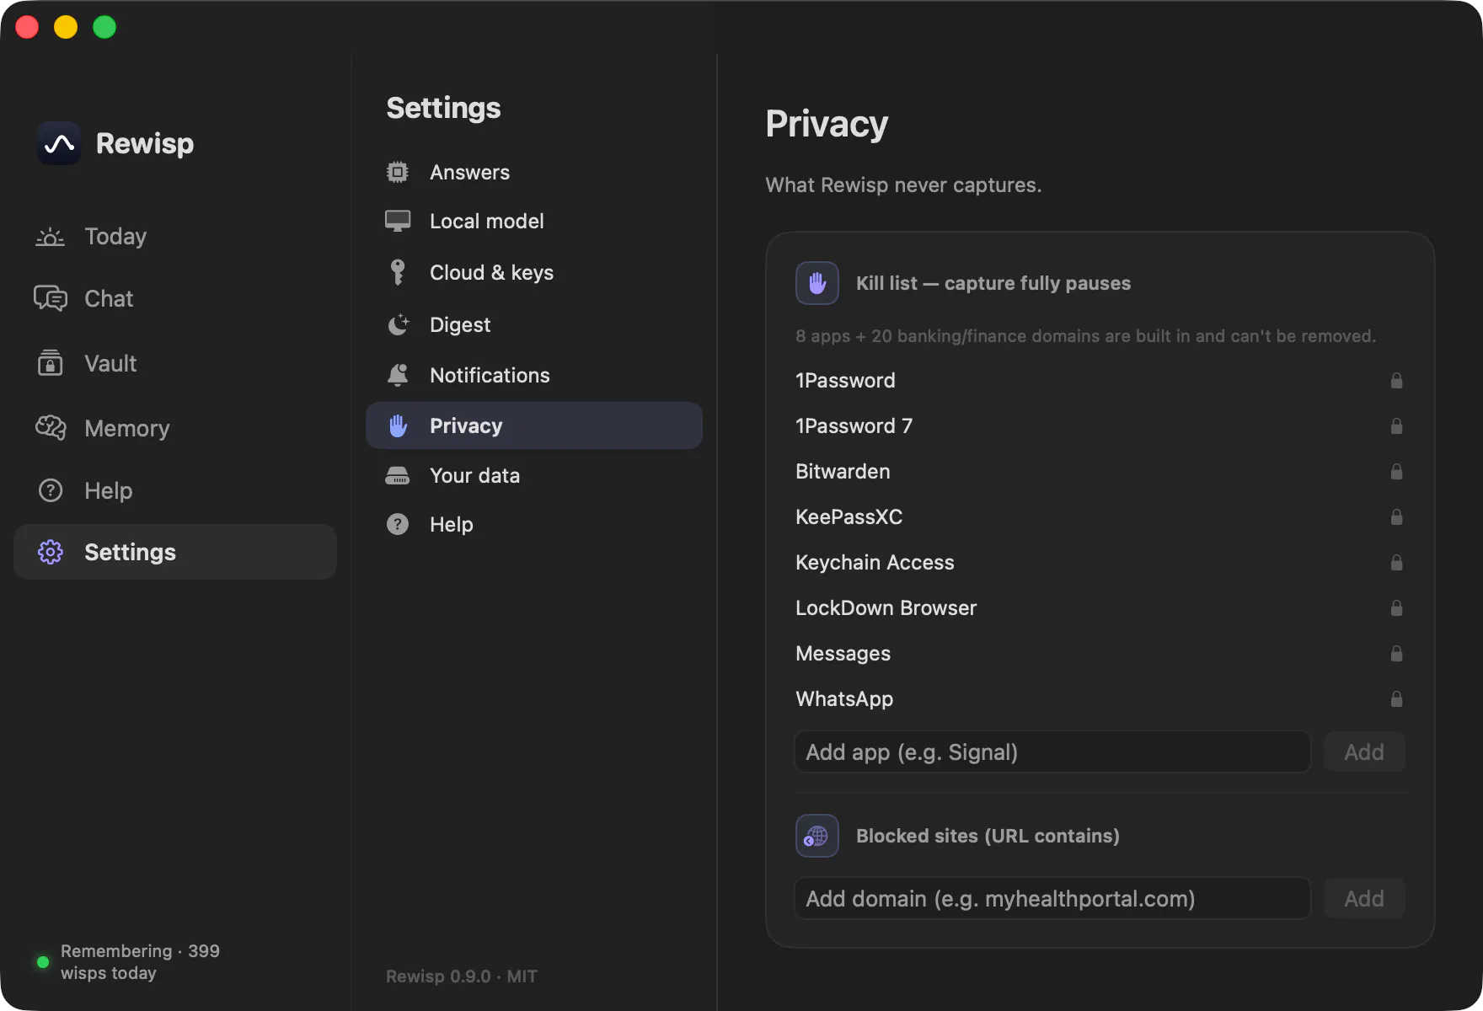1483x1011 pixels.
Task: Click the Add button next to app field
Action: click(x=1364, y=752)
